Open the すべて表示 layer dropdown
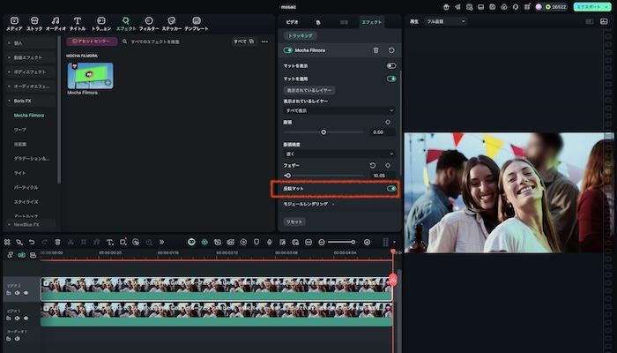This screenshot has height=353, width=617. pyautogui.click(x=338, y=110)
